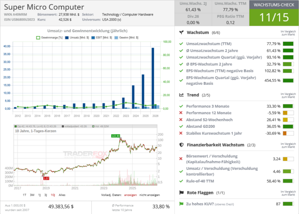The width and height of the screenshot is (299, 214).
Task: Click the green bar next to Umsatzwachstum (TTM) 77,79 %
Action: [x=288, y=44]
